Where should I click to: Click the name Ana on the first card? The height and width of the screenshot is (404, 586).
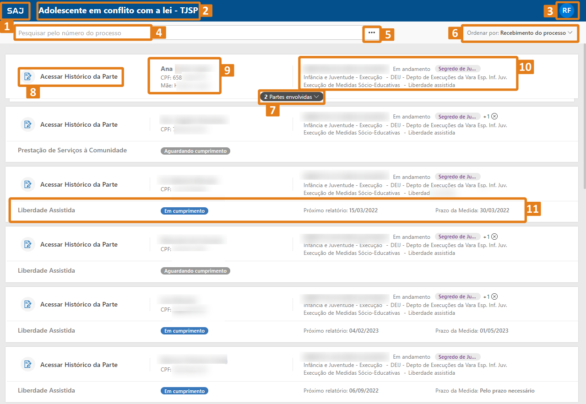click(167, 69)
